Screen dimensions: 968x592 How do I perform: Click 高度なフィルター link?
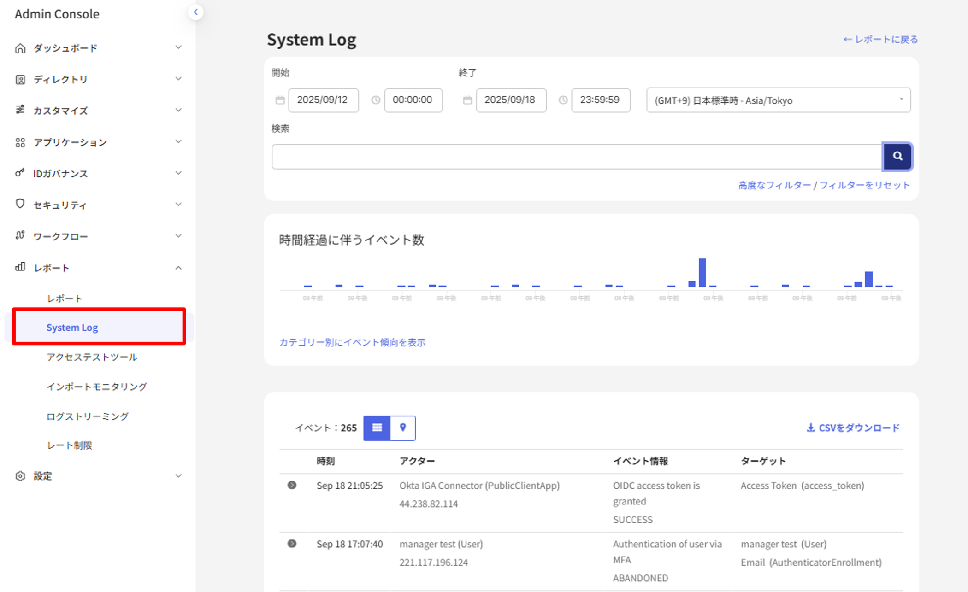(774, 185)
